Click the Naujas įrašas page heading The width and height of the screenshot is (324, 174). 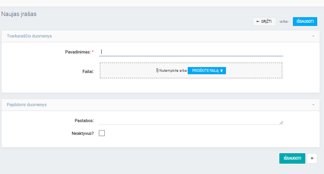coord(19,14)
